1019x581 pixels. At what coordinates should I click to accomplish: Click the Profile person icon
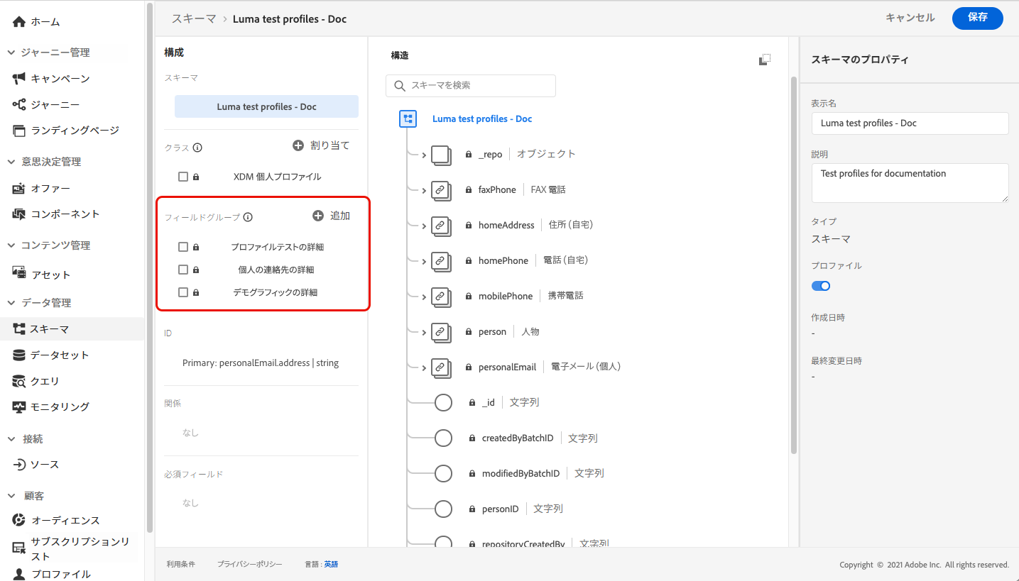pos(19,574)
